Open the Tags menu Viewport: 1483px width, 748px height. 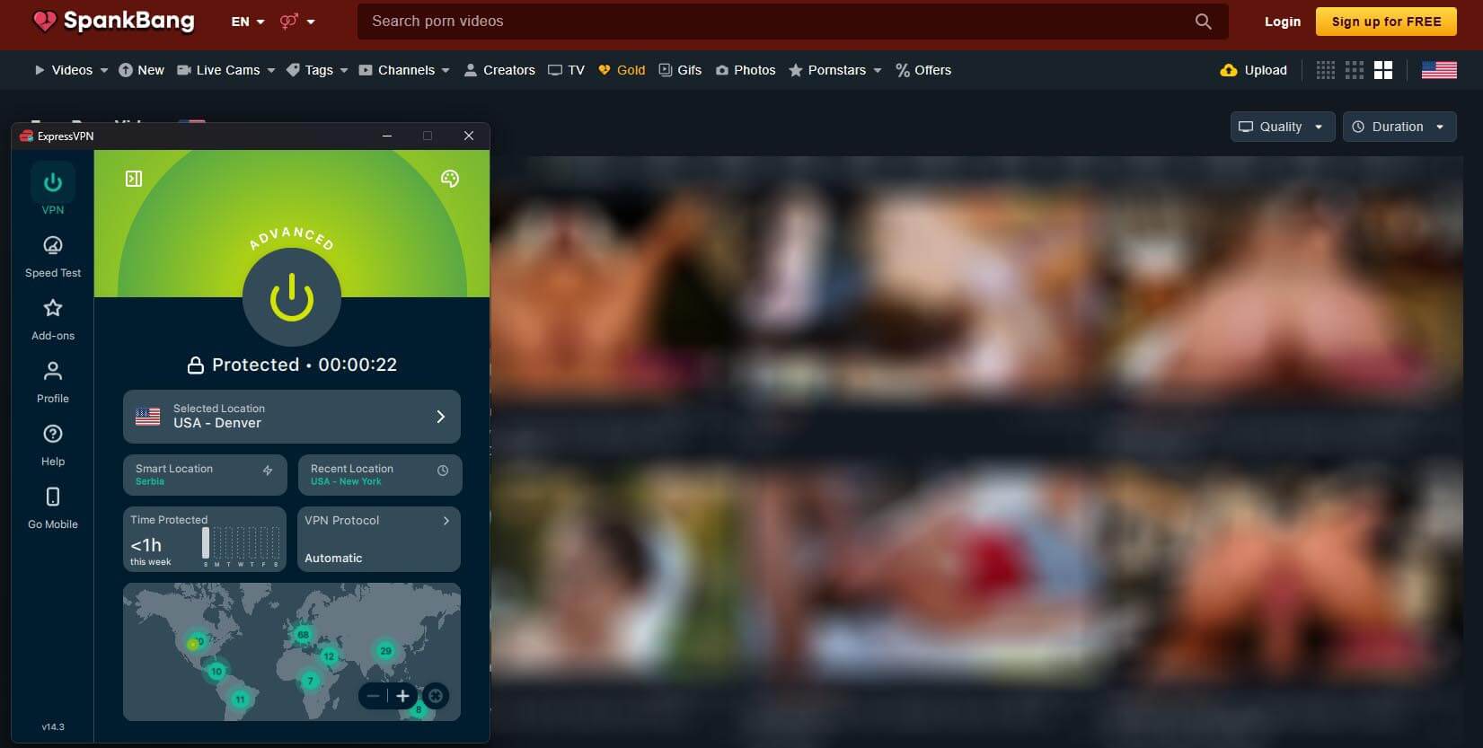(x=317, y=70)
